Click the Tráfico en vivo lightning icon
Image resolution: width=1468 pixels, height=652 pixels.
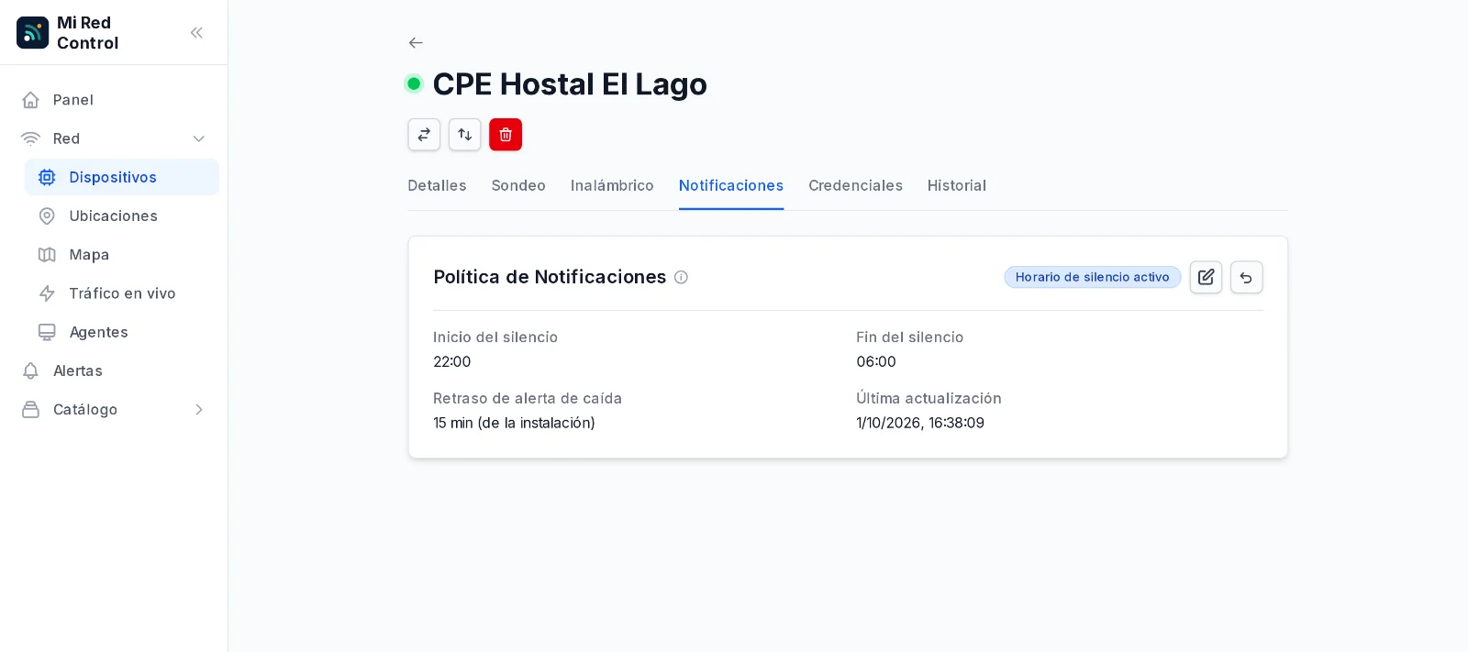tap(47, 293)
